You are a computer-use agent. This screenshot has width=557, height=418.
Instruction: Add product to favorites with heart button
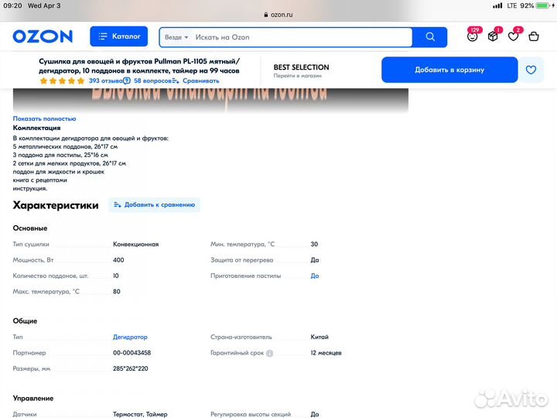click(x=531, y=70)
